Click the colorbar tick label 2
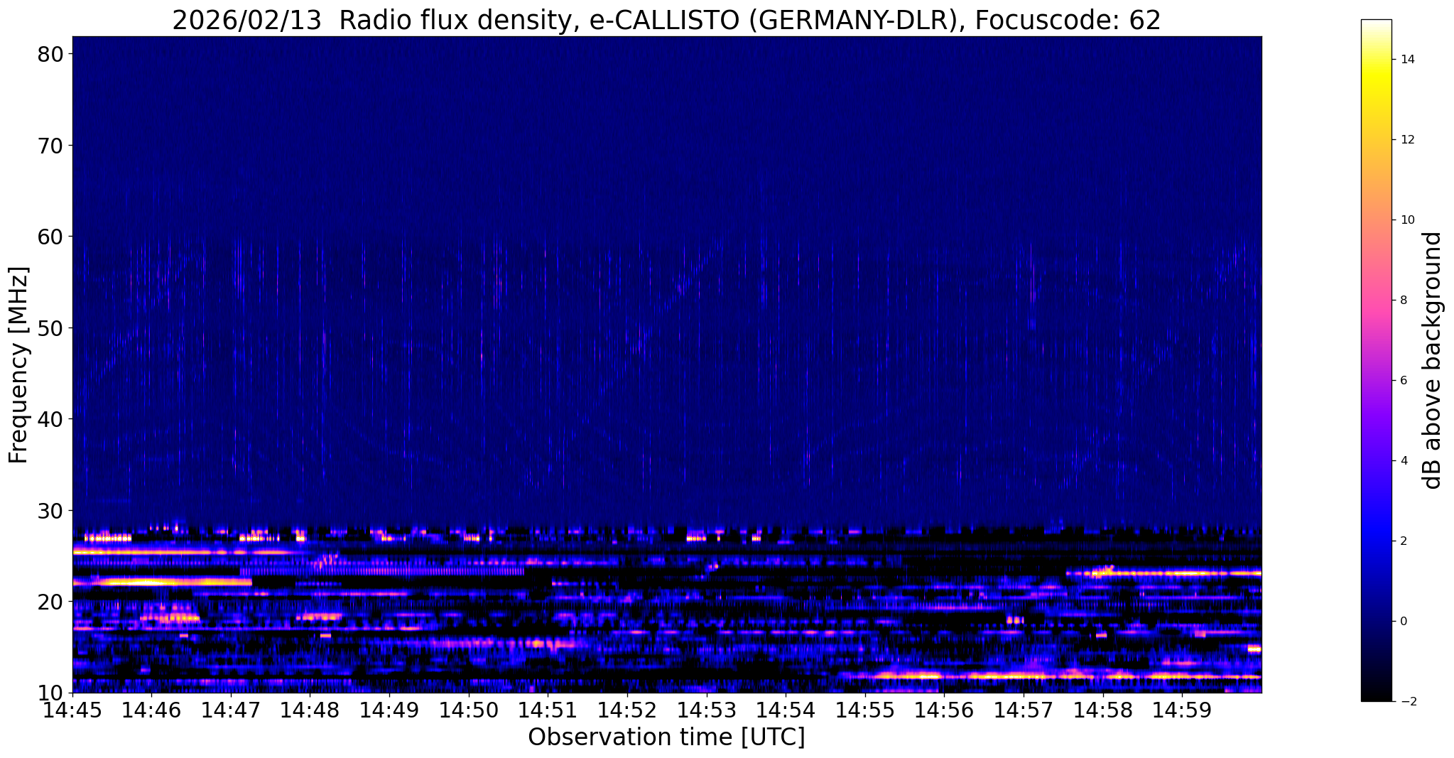Viewport: 1454px width, 758px height. click(x=1404, y=541)
